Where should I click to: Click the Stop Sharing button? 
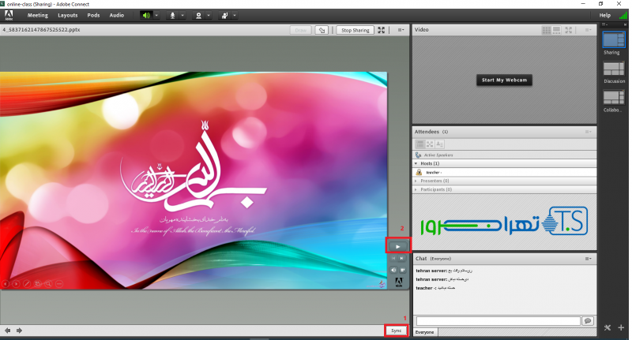[x=355, y=30]
